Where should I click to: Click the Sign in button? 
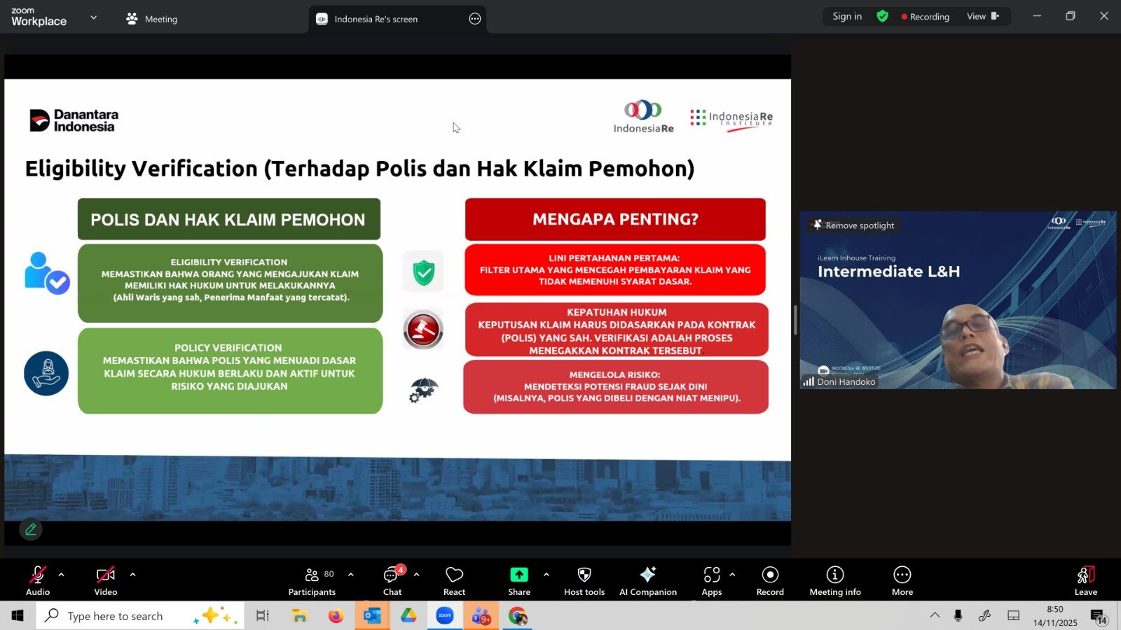[847, 16]
